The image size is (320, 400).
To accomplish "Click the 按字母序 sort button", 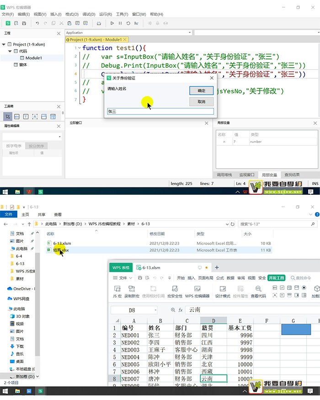I will (14, 146).
